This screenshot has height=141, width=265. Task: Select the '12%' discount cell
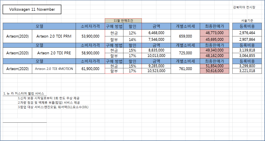(132, 33)
